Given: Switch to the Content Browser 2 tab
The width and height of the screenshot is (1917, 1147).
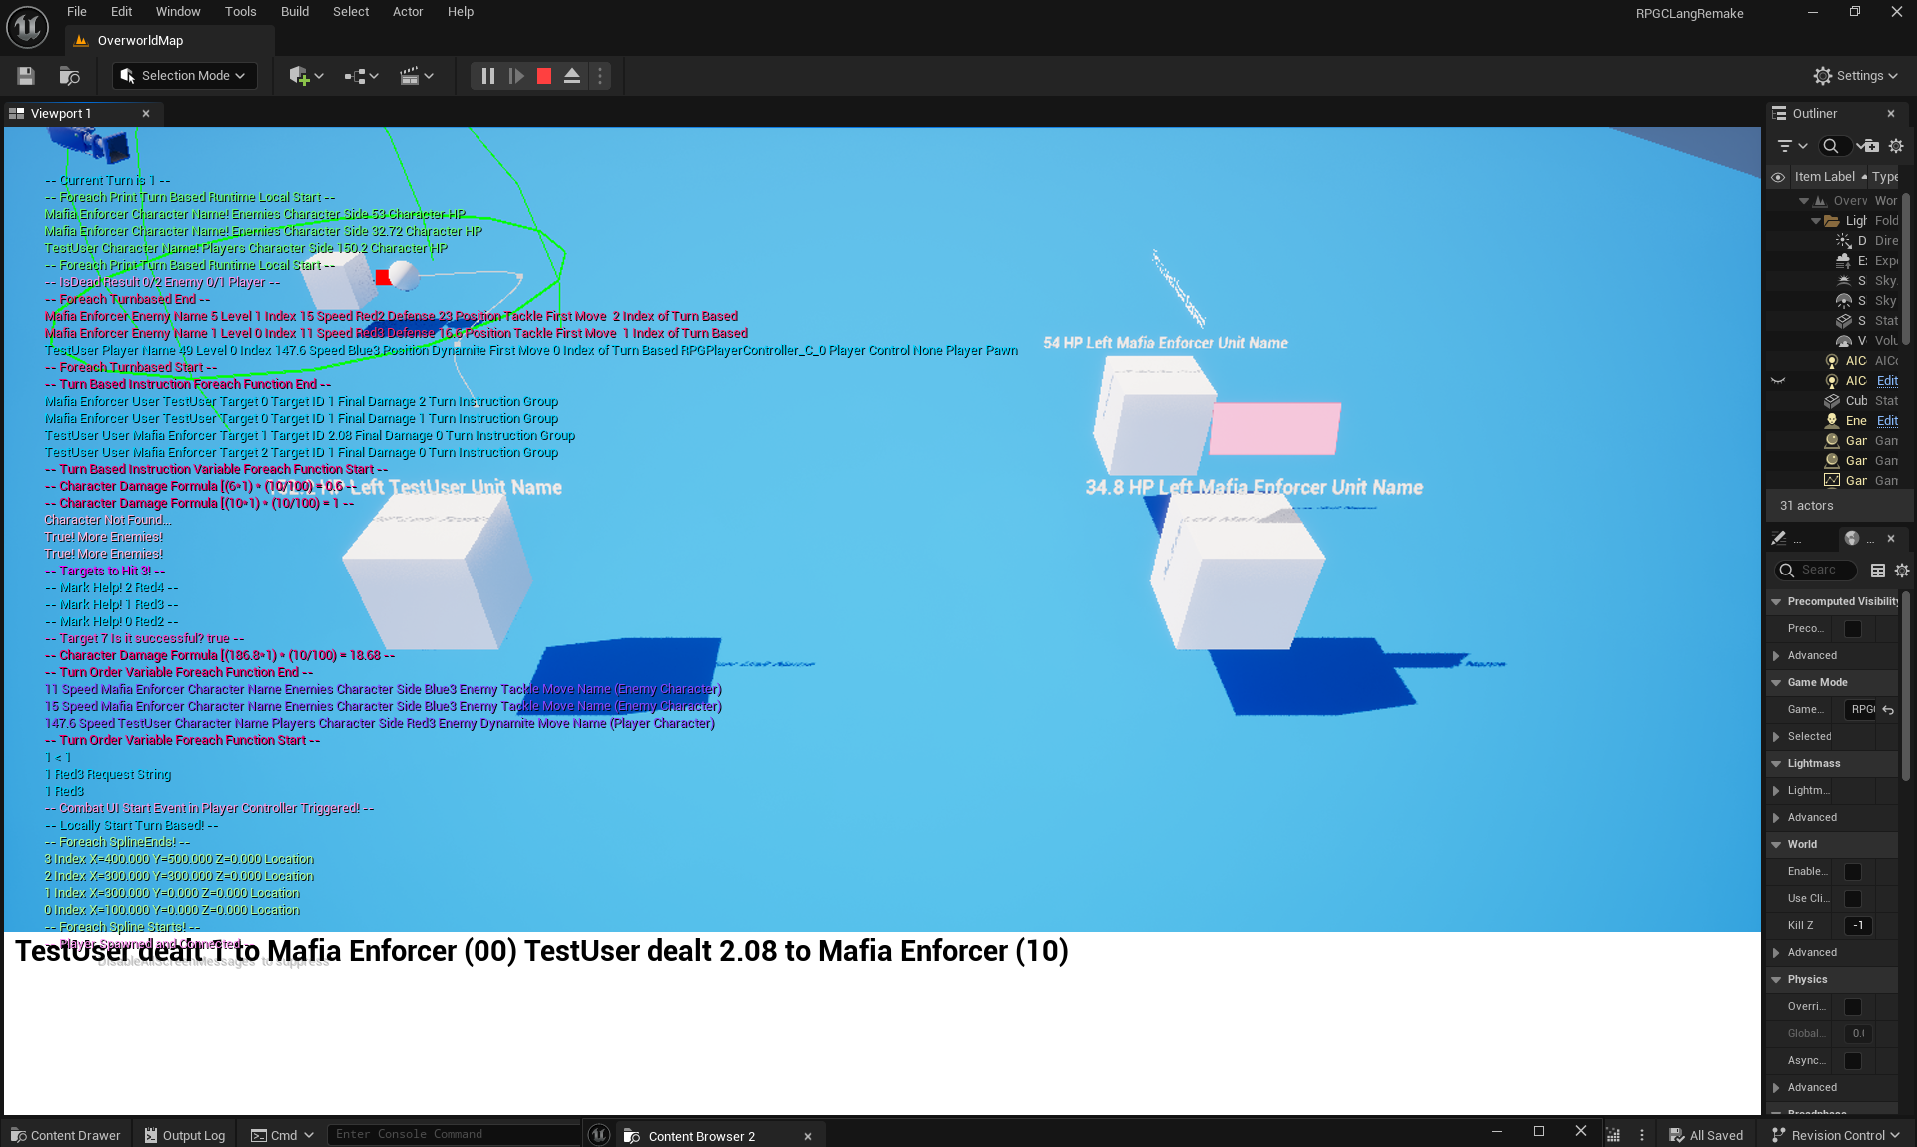Looking at the screenshot, I should click(x=701, y=1136).
